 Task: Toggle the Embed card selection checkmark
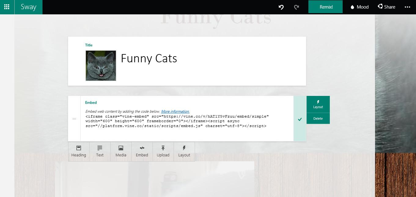[x=300, y=119]
